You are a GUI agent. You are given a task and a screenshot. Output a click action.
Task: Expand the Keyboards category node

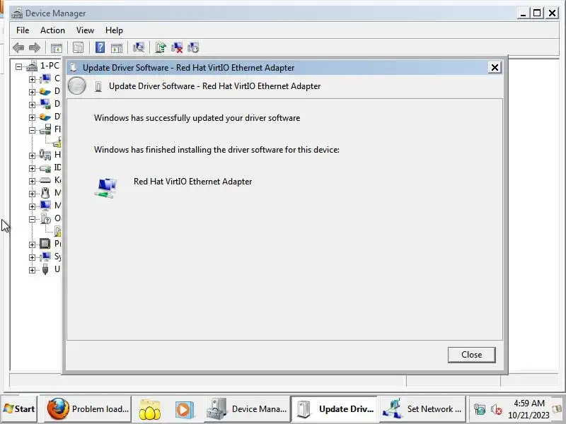pos(32,181)
